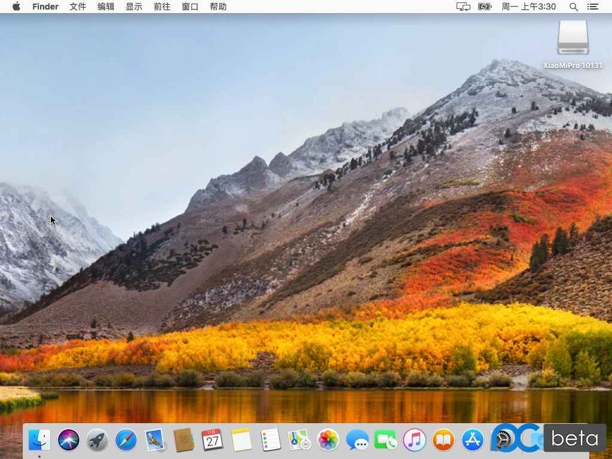This screenshot has width=612, height=459.
Task: Click the display mirroring icon in menu bar
Action: tap(463, 7)
